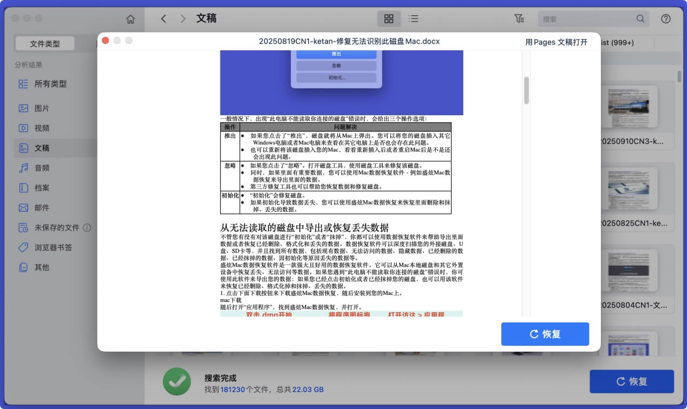Click the info icon next to 未保存的文件

click(87, 227)
